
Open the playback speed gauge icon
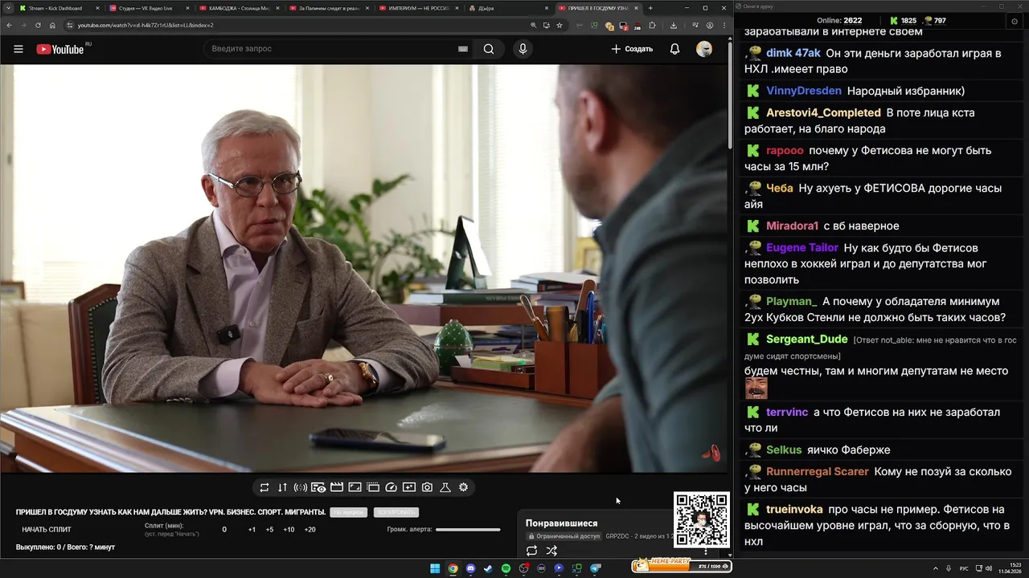392,487
